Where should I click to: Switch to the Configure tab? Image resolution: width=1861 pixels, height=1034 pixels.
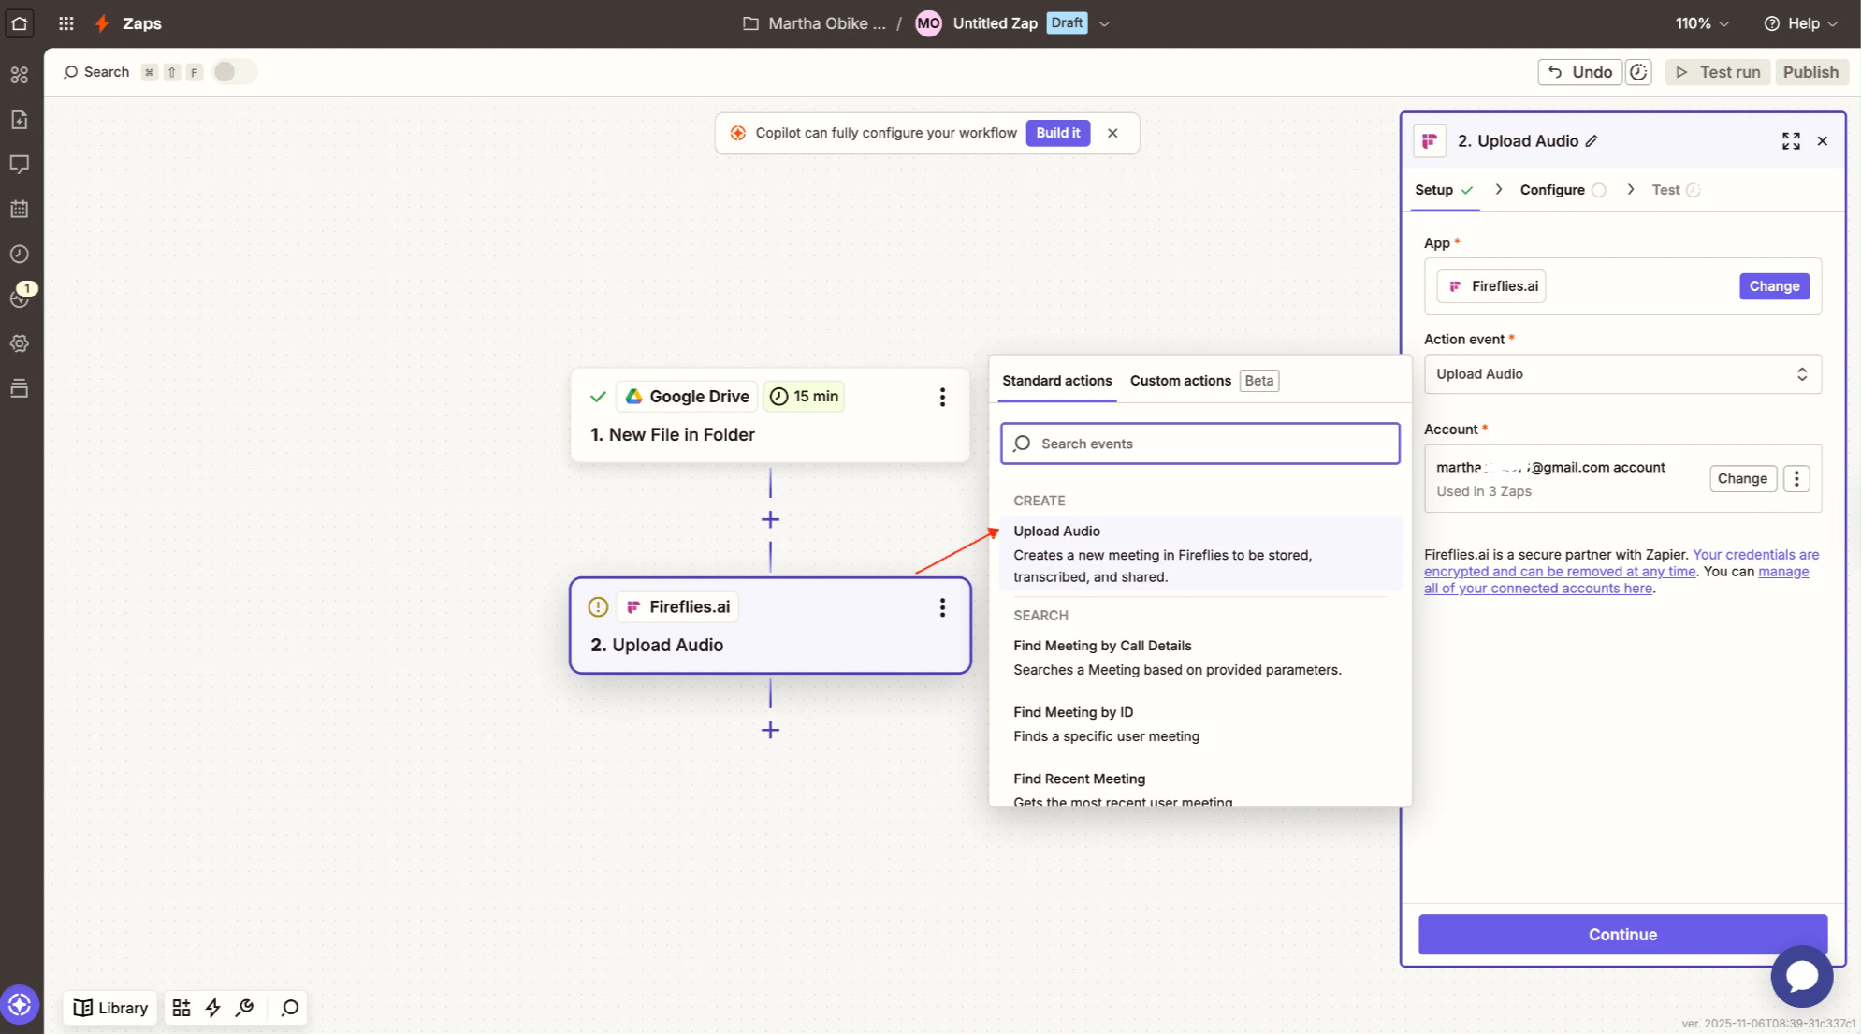(x=1563, y=190)
